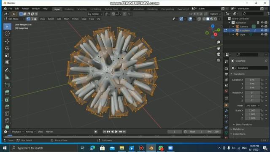Image resolution: width=270 pixels, height=152 pixels.
Task: Open the Mesh menu
Action: pos(67,19)
